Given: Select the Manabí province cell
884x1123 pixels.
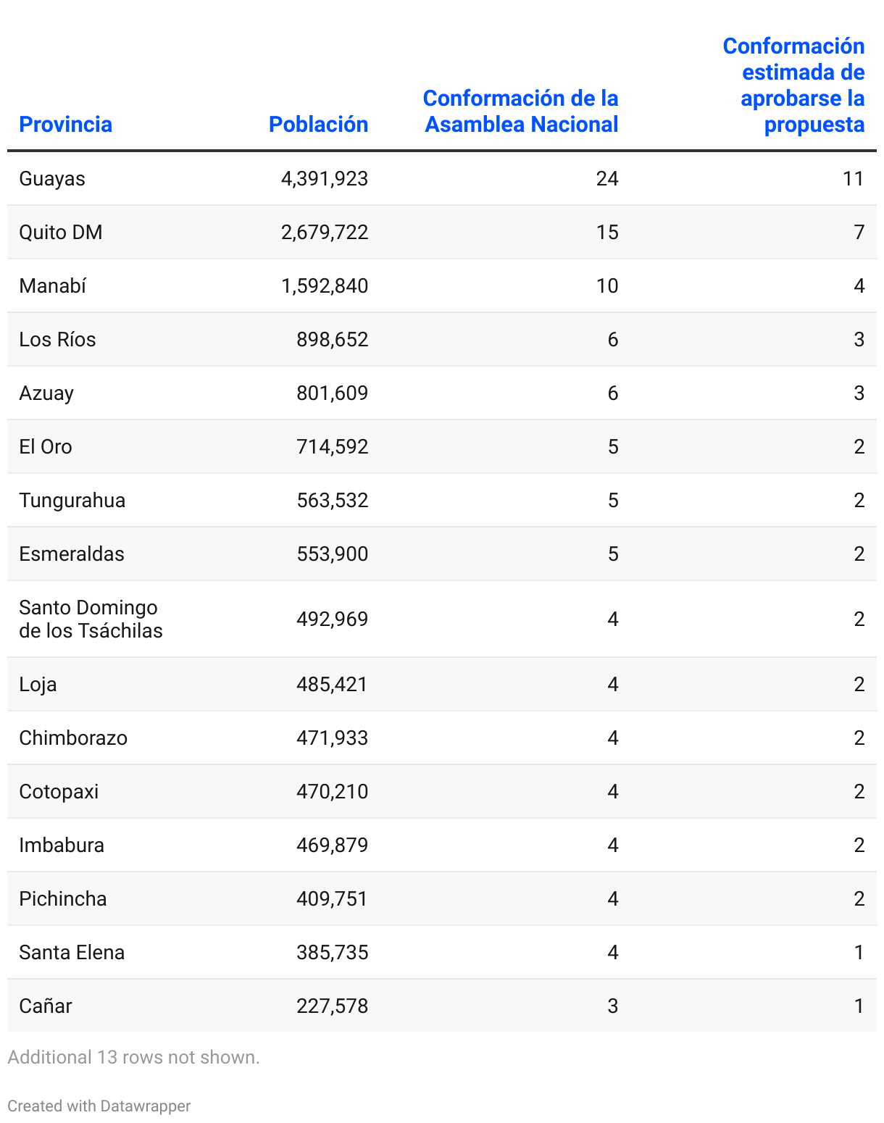Looking at the screenshot, I should coord(53,286).
